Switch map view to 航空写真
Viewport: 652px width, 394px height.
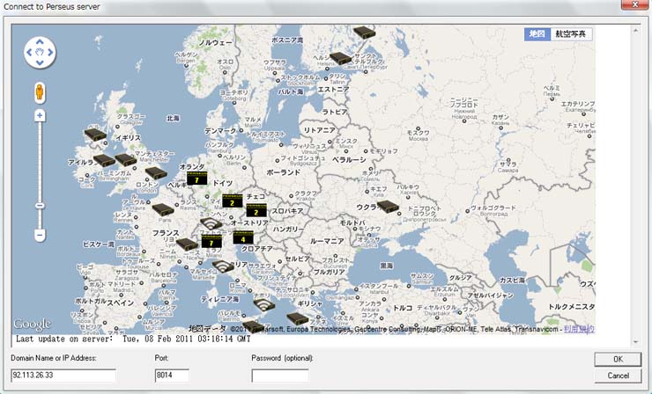click(571, 34)
